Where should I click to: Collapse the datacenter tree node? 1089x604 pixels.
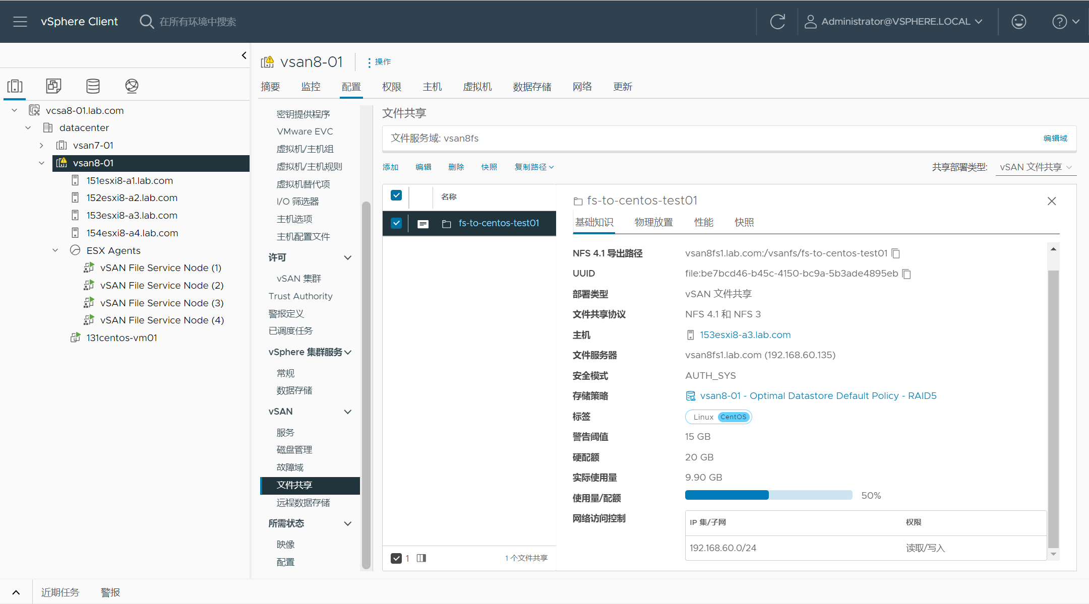28,128
